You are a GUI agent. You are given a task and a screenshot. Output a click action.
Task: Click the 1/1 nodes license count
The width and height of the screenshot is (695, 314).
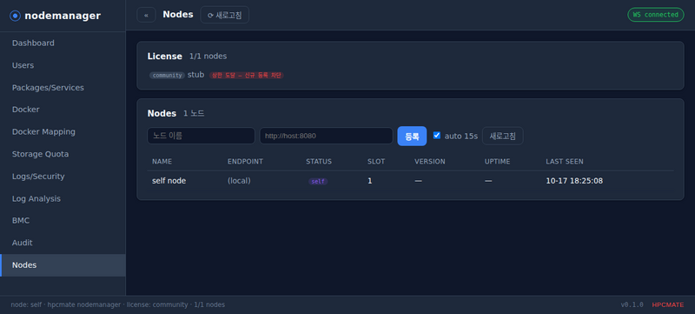point(208,57)
